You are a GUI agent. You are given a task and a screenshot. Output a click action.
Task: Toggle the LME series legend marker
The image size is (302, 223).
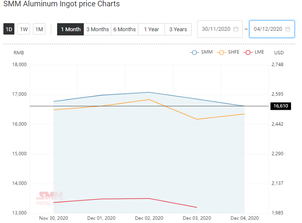click(248, 52)
